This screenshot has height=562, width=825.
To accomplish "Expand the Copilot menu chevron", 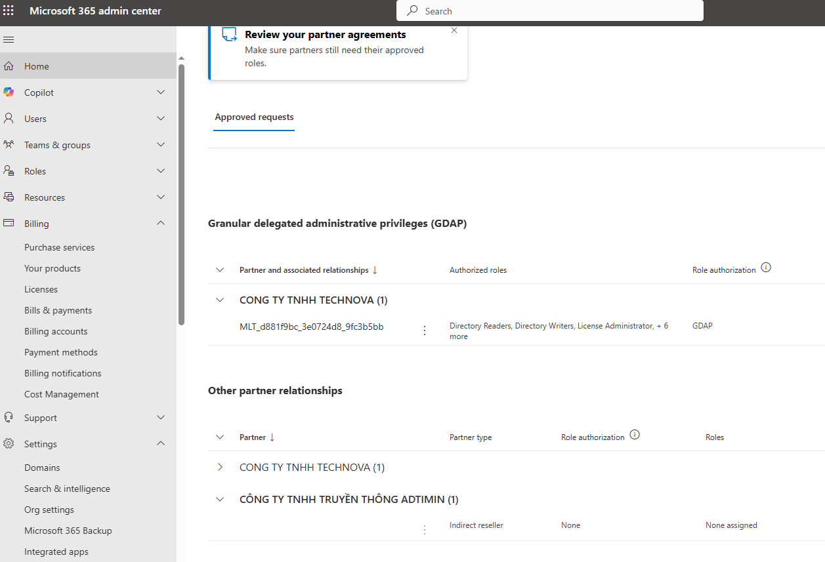I will coord(161,92).
